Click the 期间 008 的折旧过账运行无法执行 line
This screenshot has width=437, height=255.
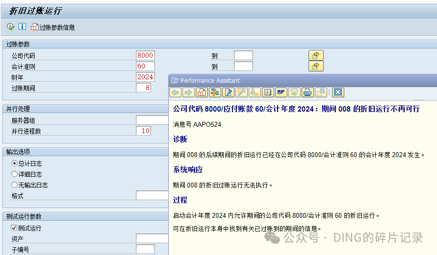point(222,185)
